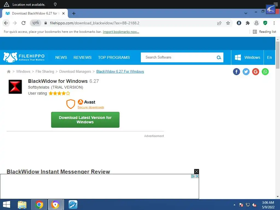The height and width of the screenshot is (210, 280).
Task: Open the REVIEWS menu item
Action: (83, 57)
